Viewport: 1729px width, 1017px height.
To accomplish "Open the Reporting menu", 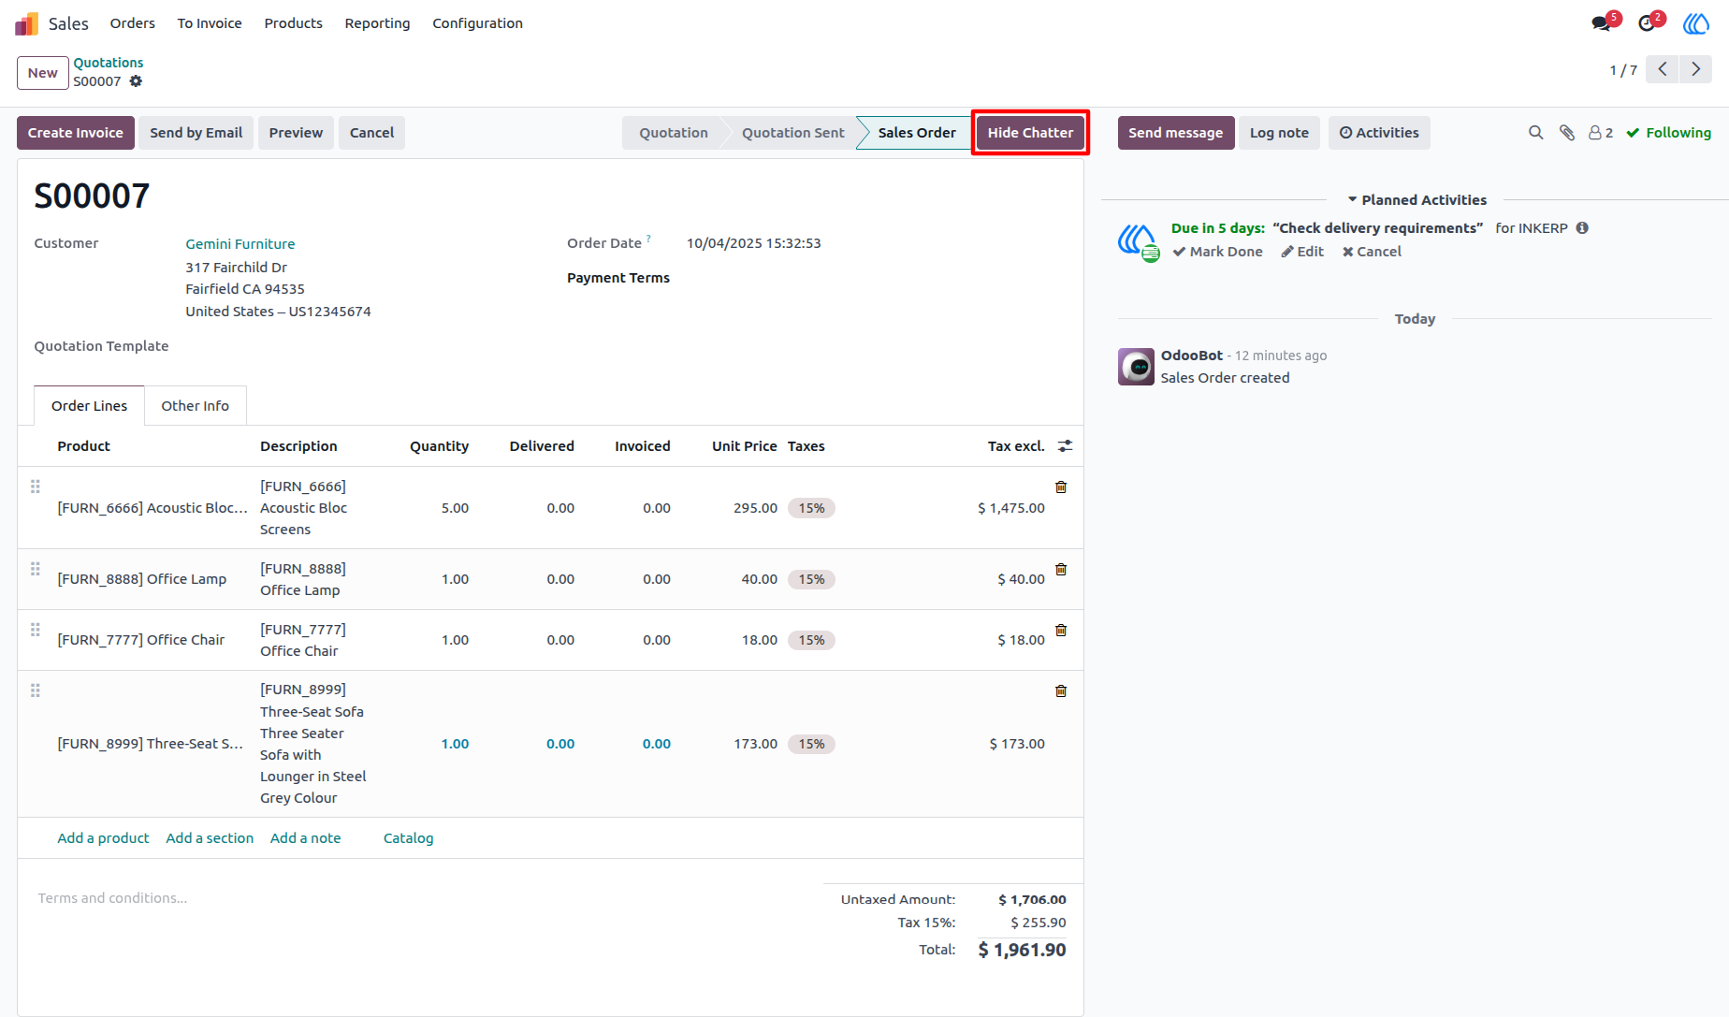I will pyautogui.click(x=377, y=23).
